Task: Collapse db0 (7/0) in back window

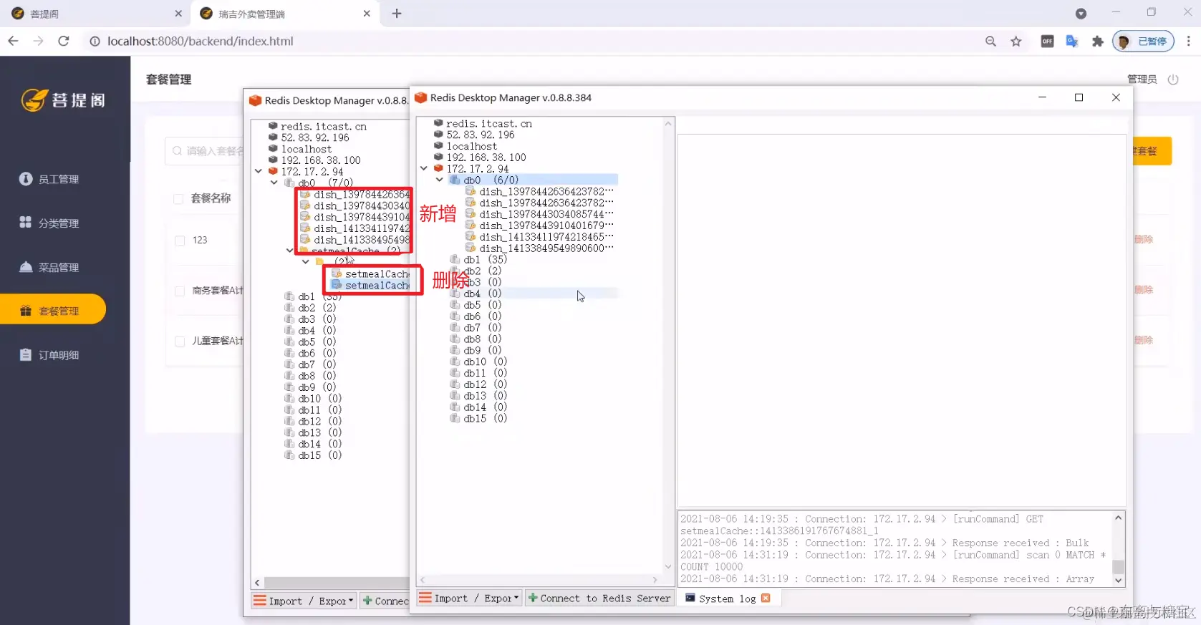Action: coord(274,183)
